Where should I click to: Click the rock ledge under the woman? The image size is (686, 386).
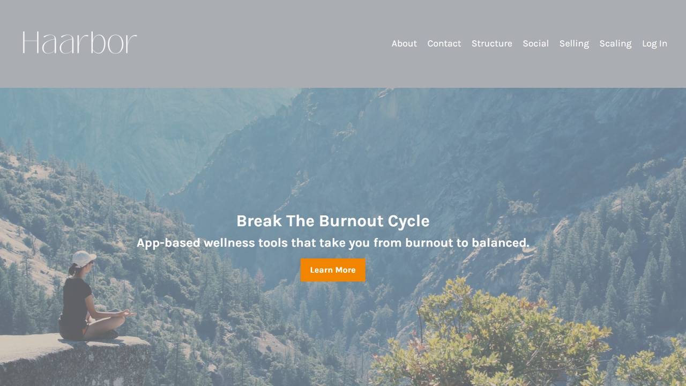(72, 360)
